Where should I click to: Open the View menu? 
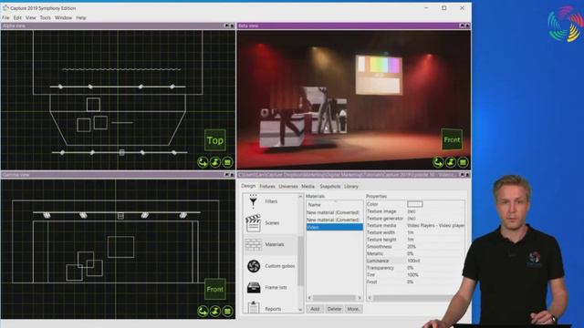[30, 17]
